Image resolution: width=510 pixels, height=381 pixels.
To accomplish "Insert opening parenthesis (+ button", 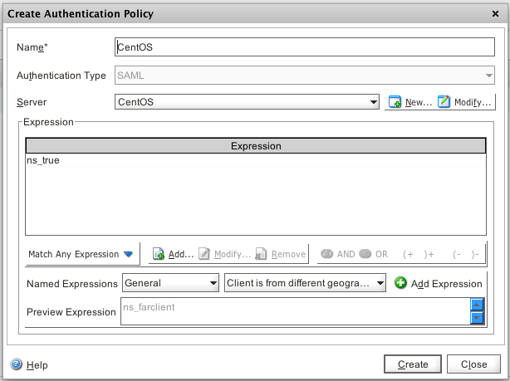I will [407, 254].
